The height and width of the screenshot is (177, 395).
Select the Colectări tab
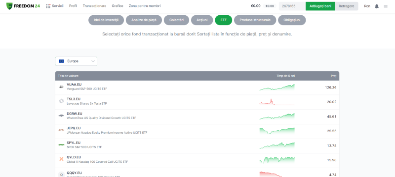(176, 20)
